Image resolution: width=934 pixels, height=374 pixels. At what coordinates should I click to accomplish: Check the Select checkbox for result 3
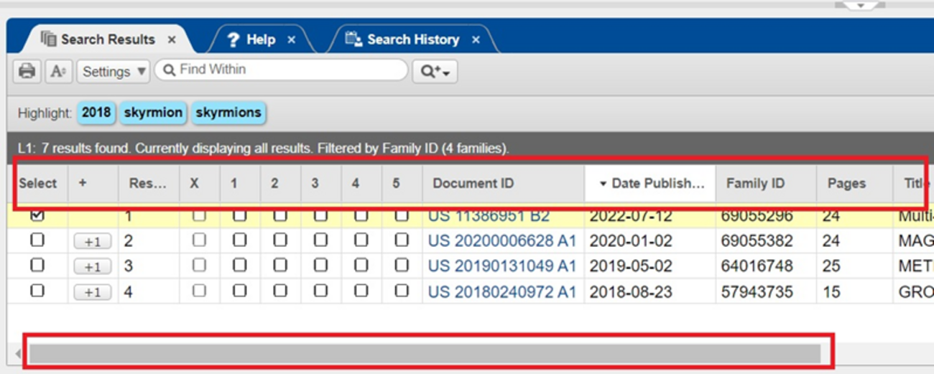click(x=37, y=266)
